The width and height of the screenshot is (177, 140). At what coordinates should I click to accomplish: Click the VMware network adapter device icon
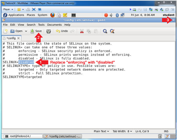click(151, 9)
